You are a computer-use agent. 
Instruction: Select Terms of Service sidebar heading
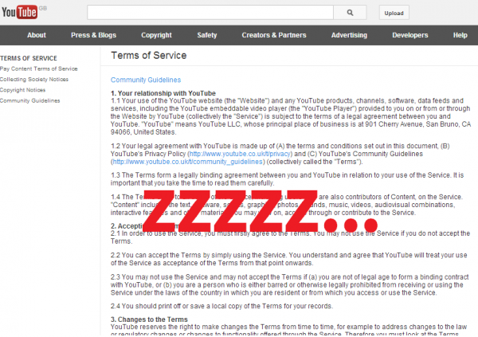click(x=29, y=58)
